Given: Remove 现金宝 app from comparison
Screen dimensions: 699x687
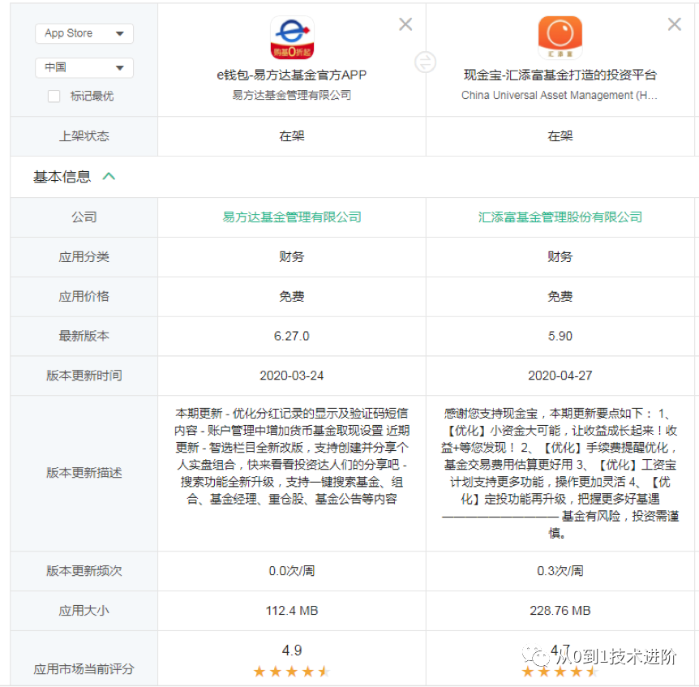Looking at the screenshot, I should point(674,24).
